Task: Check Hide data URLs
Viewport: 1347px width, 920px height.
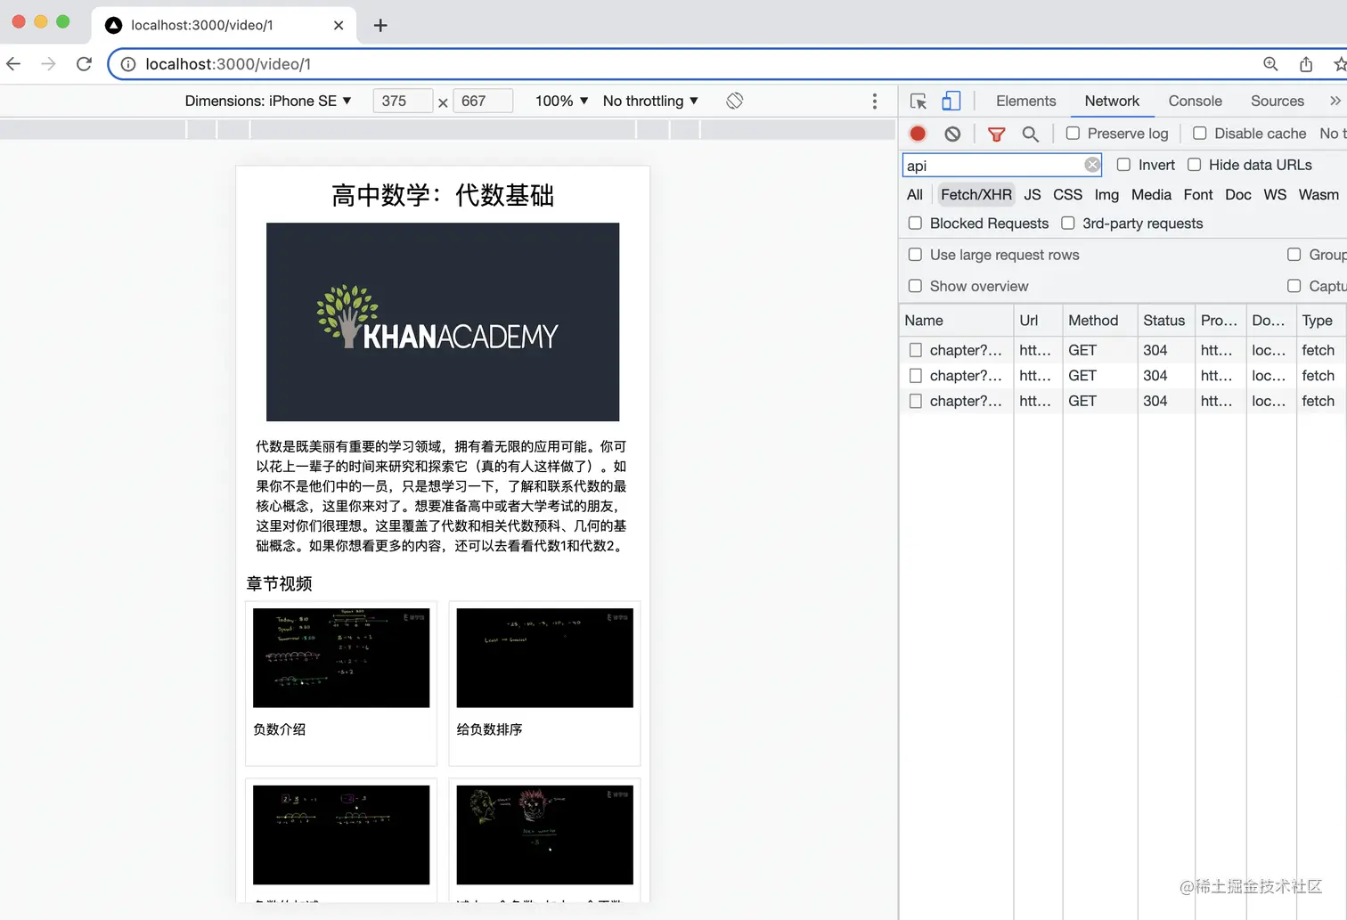Action: point(1194,165)
